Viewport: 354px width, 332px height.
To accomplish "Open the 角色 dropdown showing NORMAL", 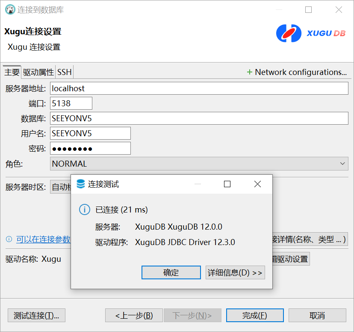I will 199,164.
